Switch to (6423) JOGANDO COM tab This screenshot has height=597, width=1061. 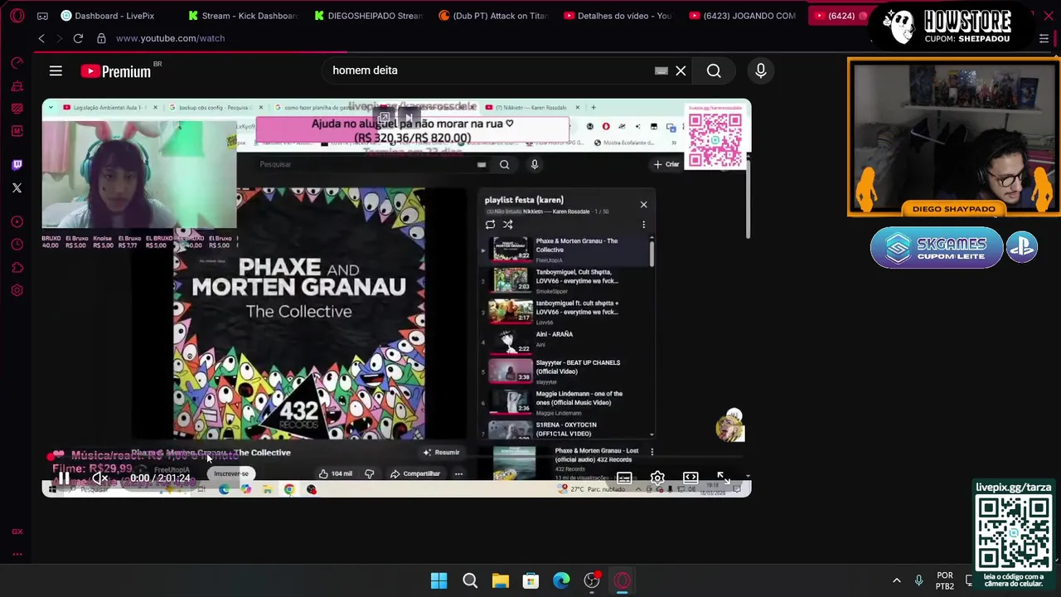click(x=744, y=16)
